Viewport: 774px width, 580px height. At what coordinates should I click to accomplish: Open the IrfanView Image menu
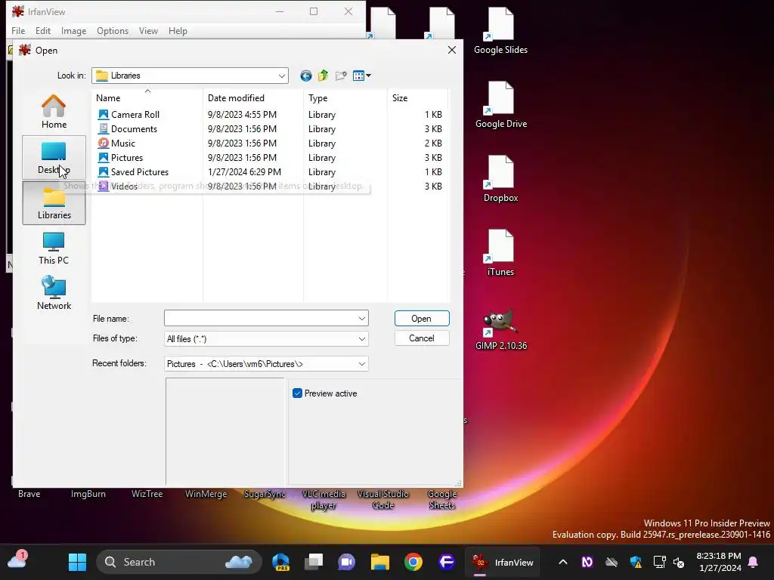(x=73, y=30)
